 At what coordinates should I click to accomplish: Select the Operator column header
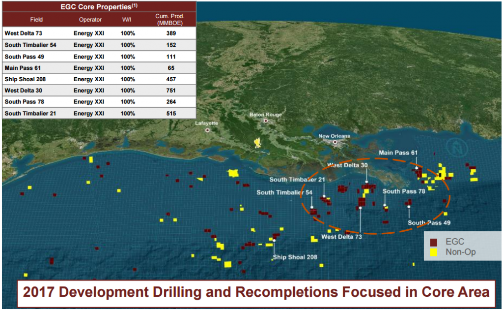pos(90,20)
